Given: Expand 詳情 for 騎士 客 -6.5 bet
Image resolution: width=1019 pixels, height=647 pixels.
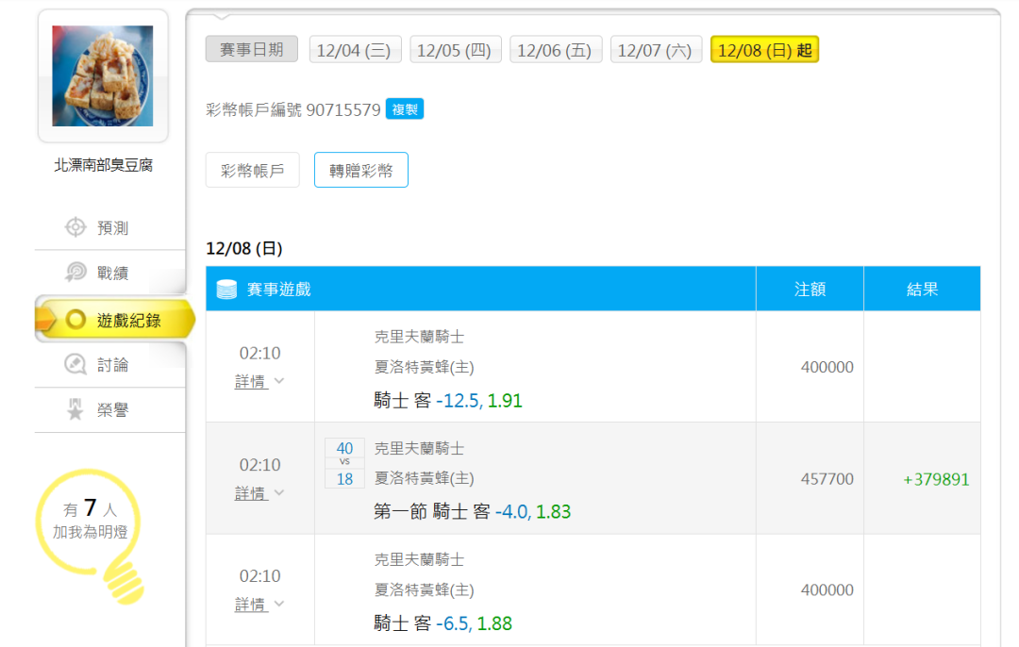Looking at the screenshot, I should (x=259, y=605).
